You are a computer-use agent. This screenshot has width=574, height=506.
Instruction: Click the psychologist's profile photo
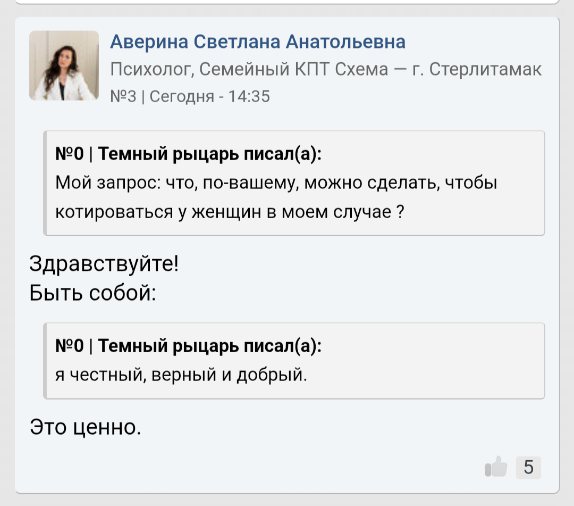64,65
